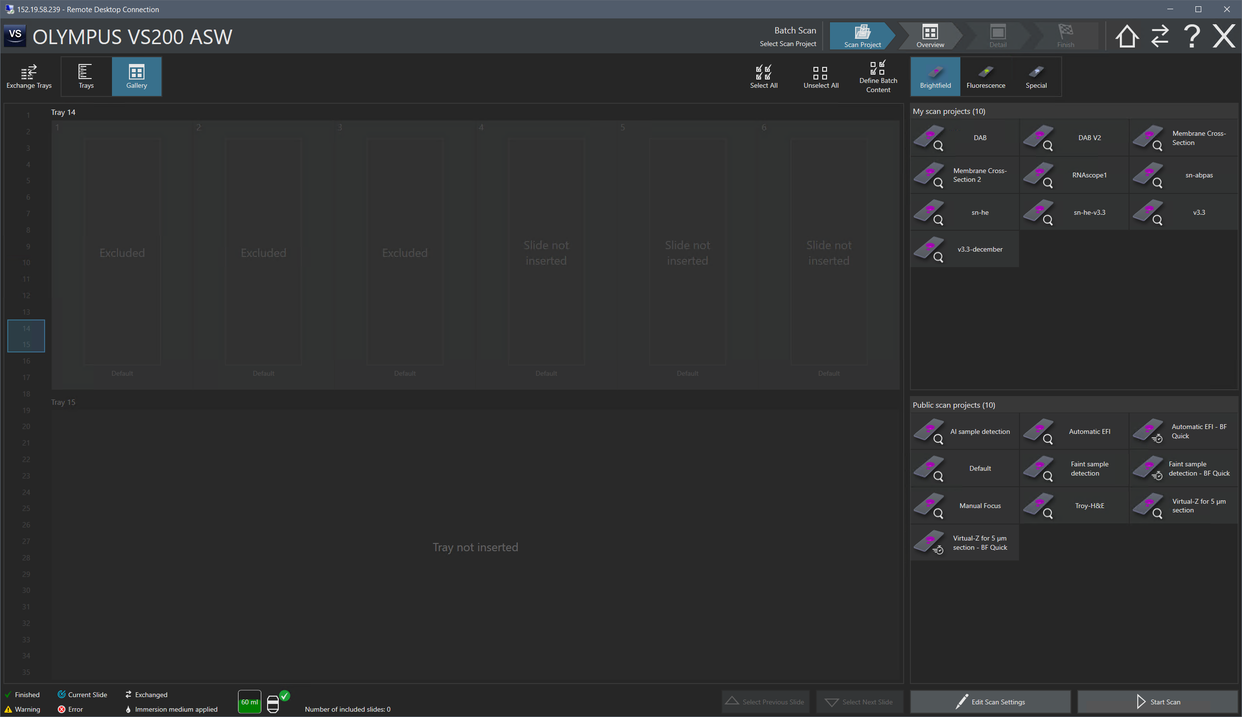Open Define Batch Content
The image size is (1242, 717).
pos(878,76)
